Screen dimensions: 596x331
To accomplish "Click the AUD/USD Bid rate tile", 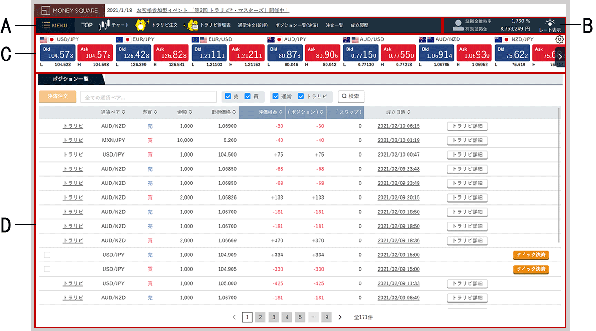I will pos(360,53).
